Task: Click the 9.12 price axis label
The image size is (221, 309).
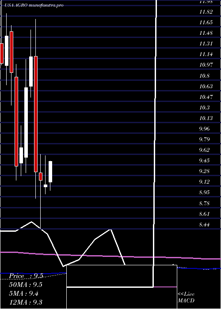Action: 204,182
